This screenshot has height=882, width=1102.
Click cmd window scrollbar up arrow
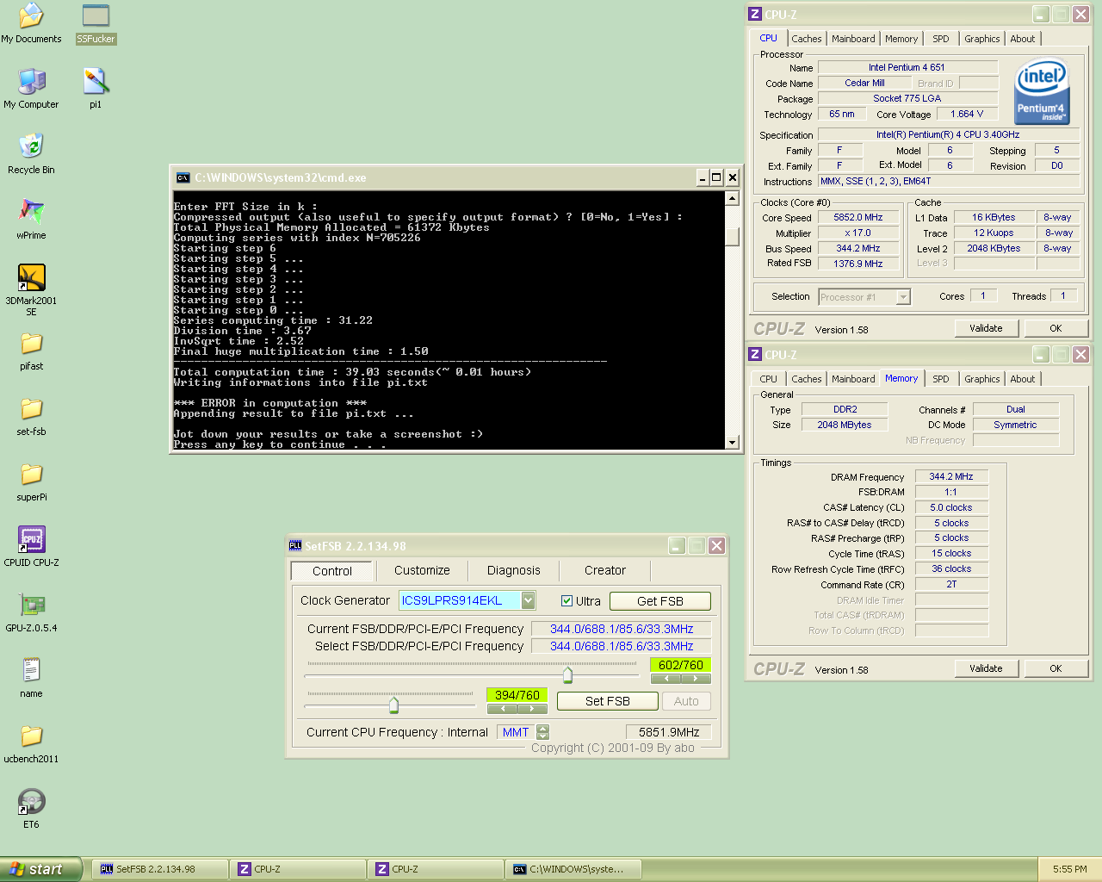732,198
